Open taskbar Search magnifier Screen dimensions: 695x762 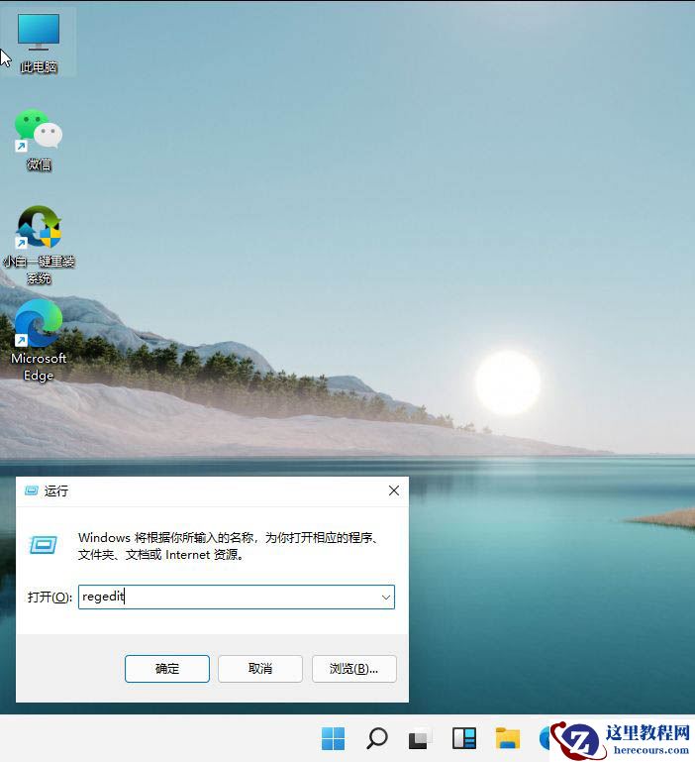point(377,738)
